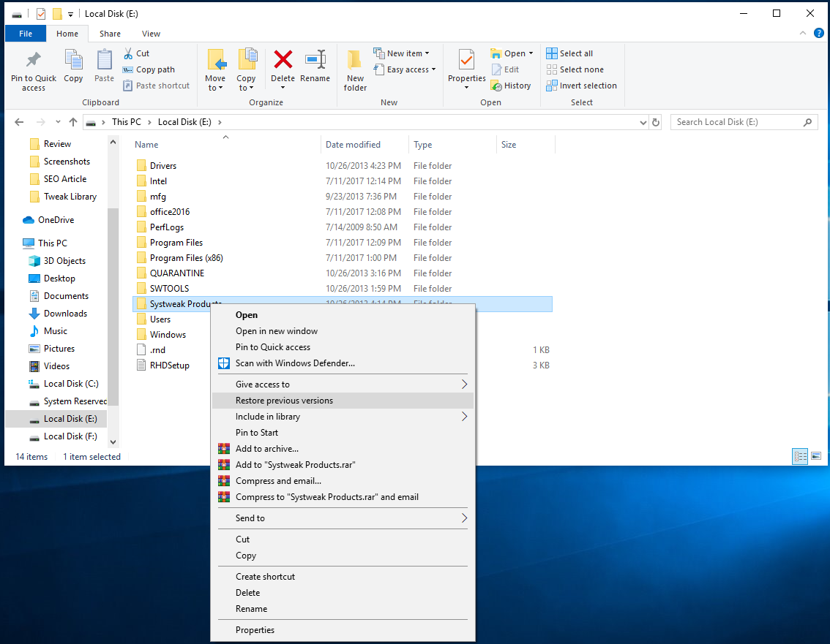The image size is (830, 644).
Task: Click the WinRAR Add to archive entry
Action: point(343,449)
